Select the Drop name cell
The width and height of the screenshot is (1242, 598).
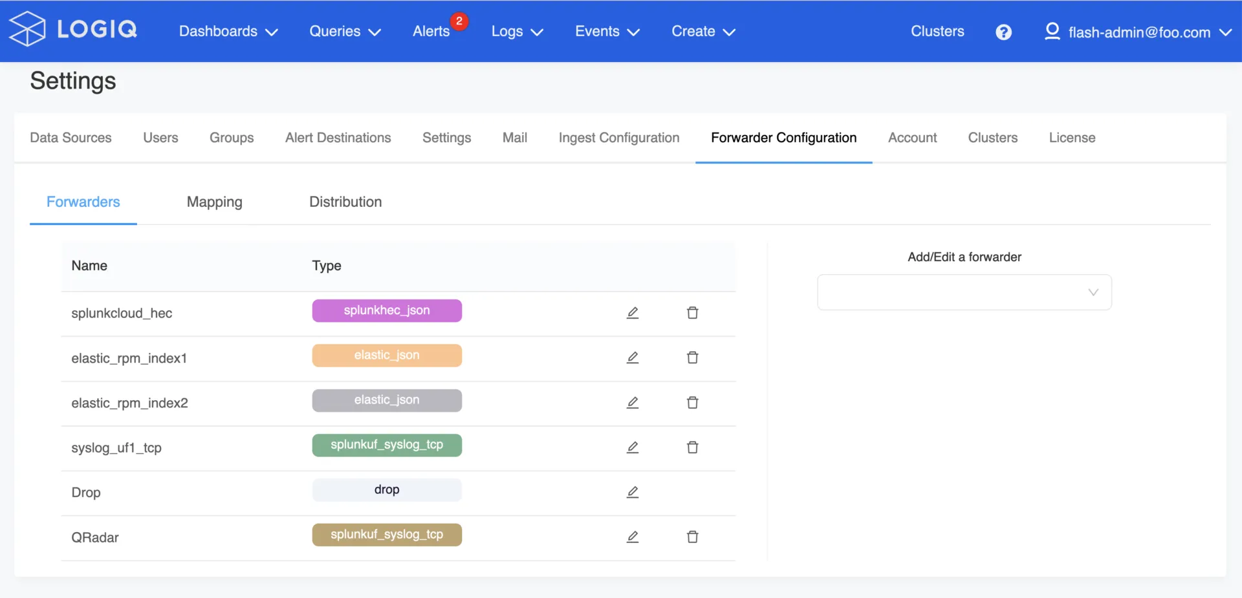pos(86,493)
